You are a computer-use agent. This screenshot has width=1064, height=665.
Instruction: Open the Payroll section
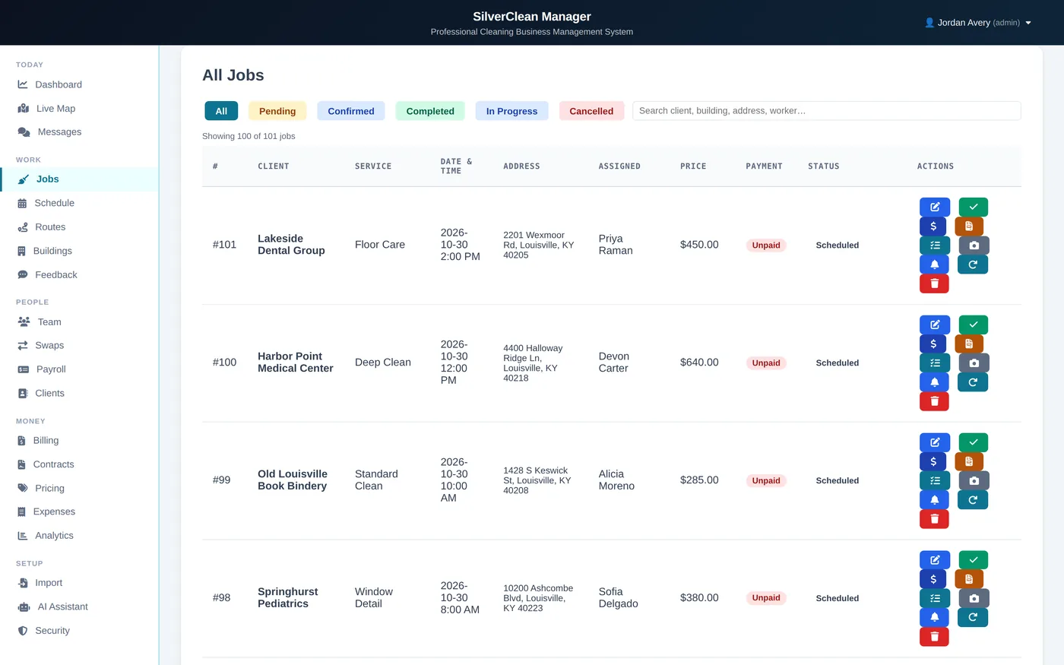79,369
